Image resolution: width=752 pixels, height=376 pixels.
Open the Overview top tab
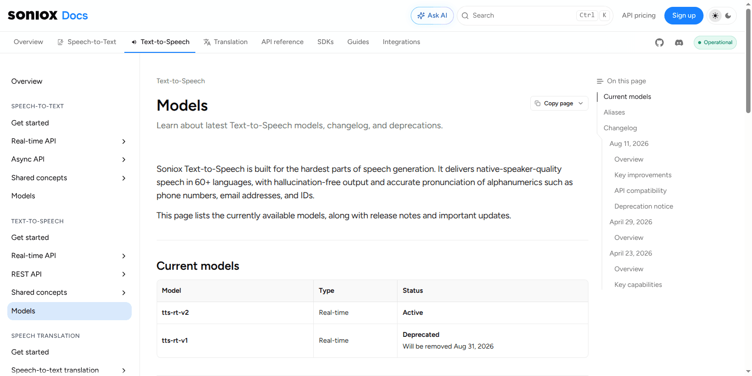pyautogui.click(x=28, y=42)
